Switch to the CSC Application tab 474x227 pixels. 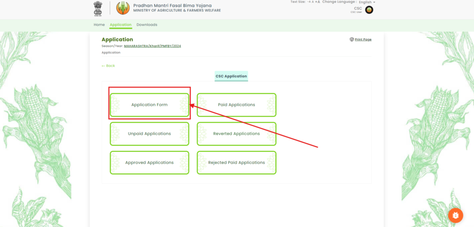pyautogui.click(x=231, y=76)
